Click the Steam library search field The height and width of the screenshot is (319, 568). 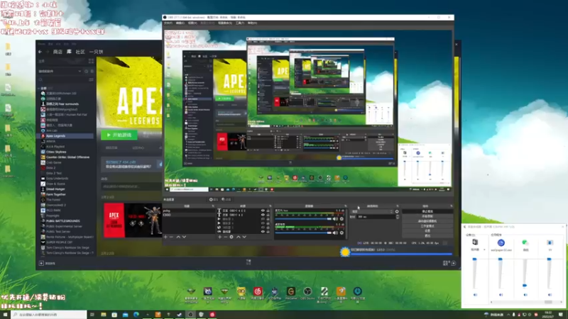pos(62,79)
